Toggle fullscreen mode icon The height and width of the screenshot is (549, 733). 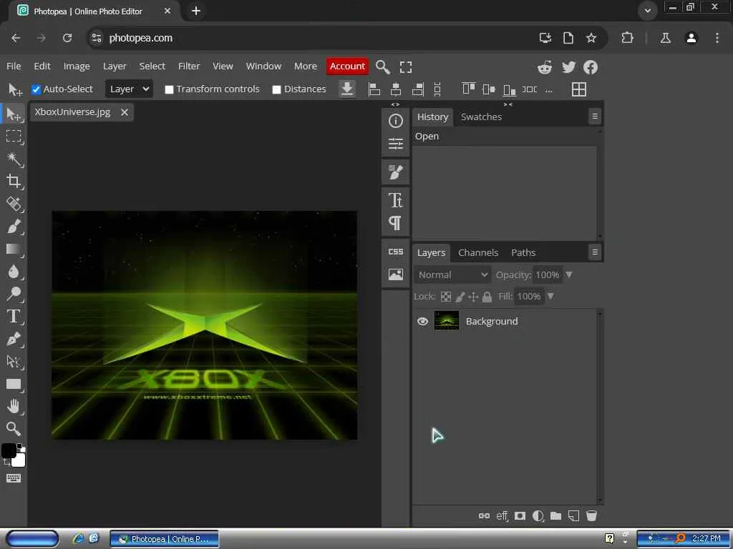click(406, 66)
